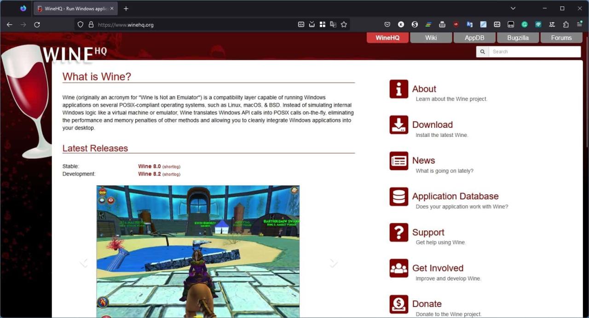Viewport: 589px width, 318px height.
Task: Open a new browser tab
Action: [x=126, y=8]
